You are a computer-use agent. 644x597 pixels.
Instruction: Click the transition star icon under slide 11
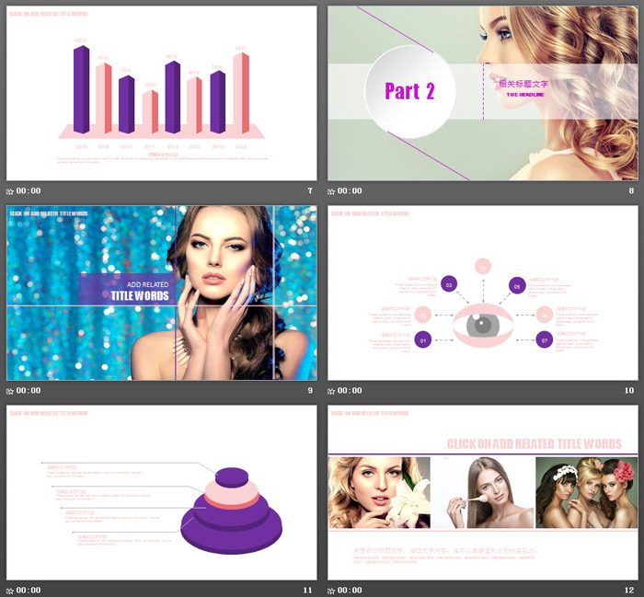coord(10,590)
